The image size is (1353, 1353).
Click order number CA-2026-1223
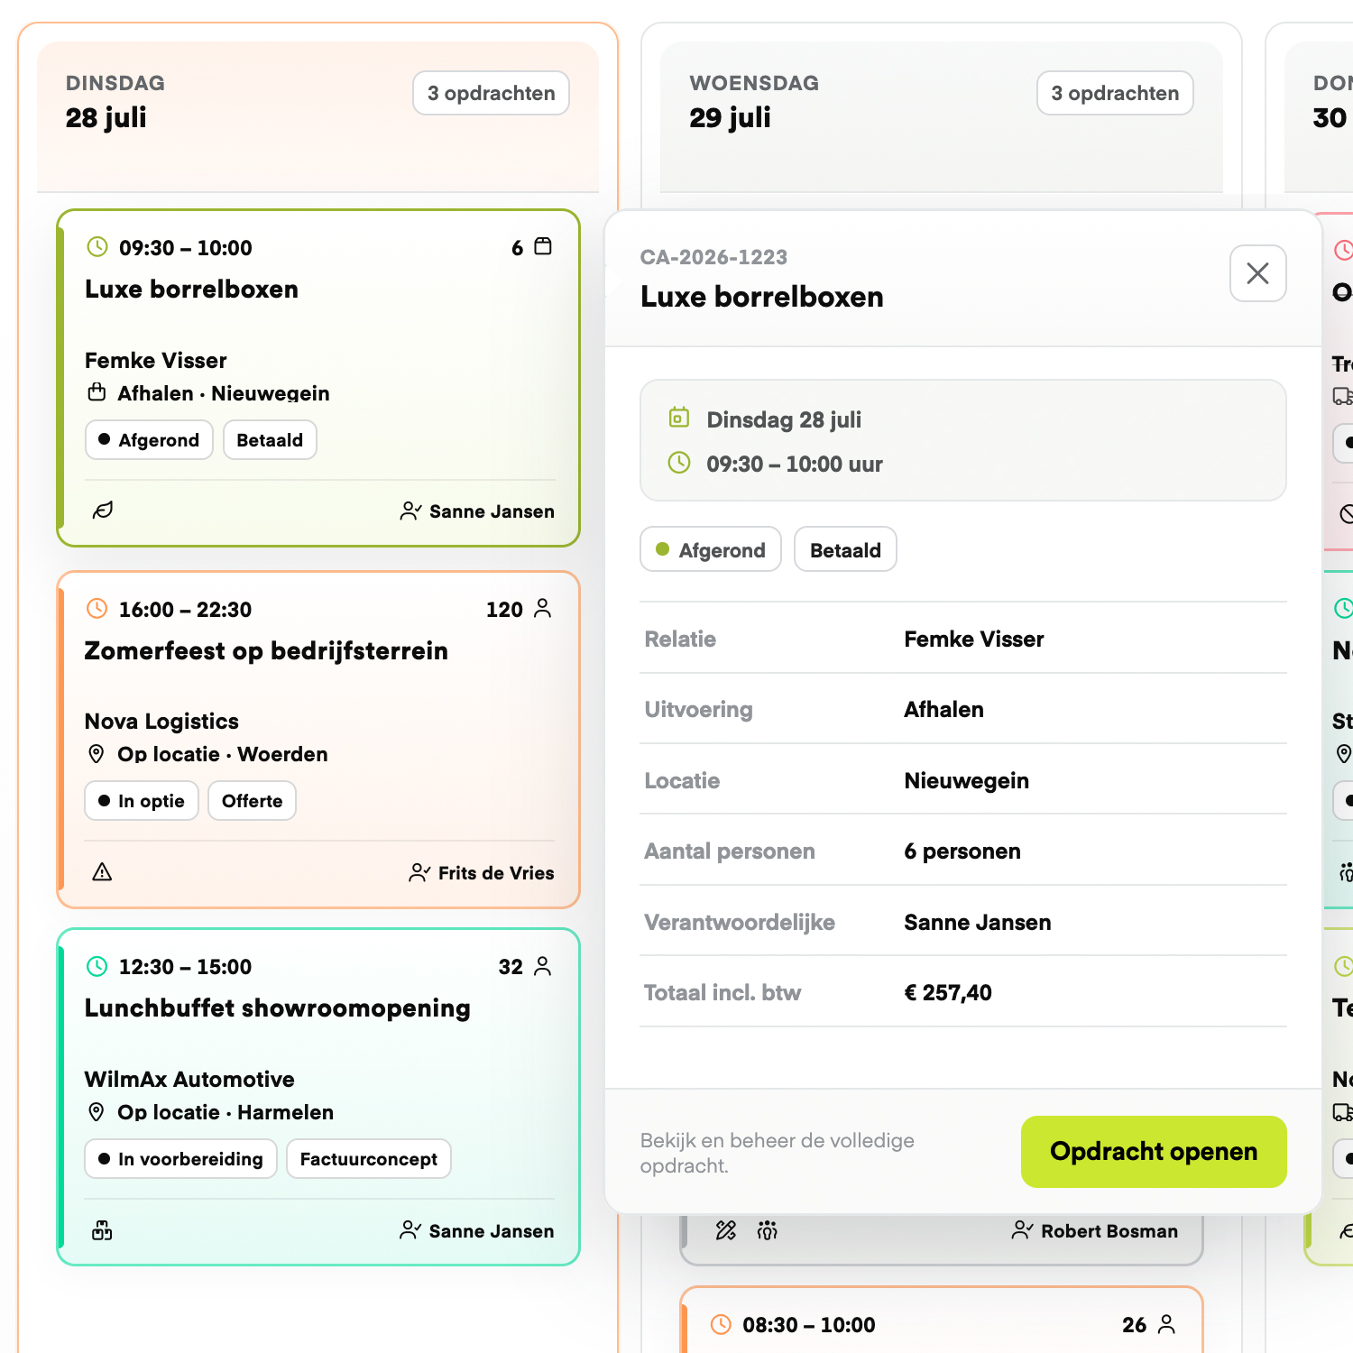[x=713, y=257]
